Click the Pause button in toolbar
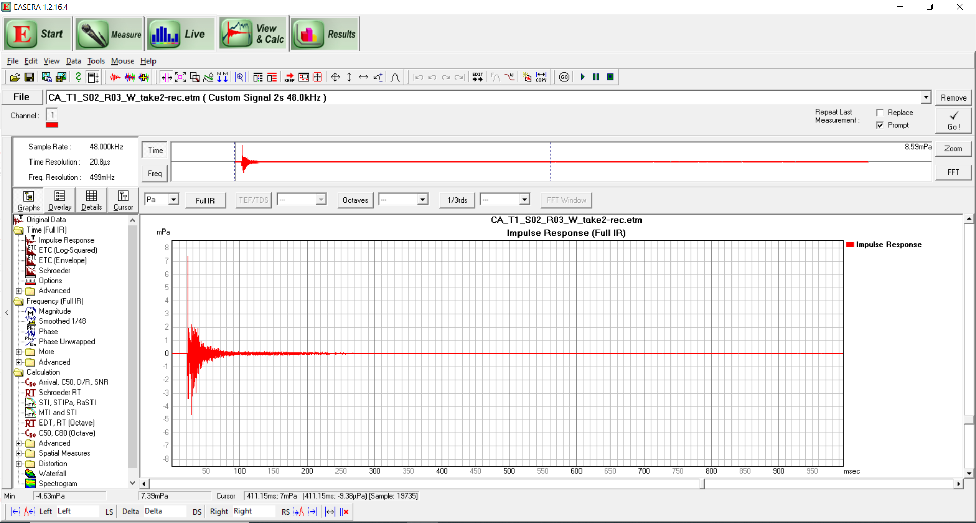This screenshot has height=523, width=976. (x=596, y=77)
